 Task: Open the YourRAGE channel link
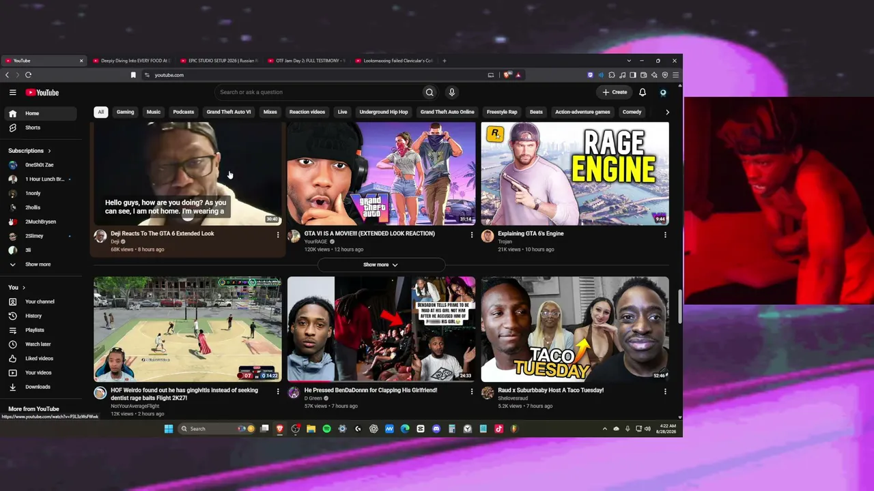coord(315,241)
